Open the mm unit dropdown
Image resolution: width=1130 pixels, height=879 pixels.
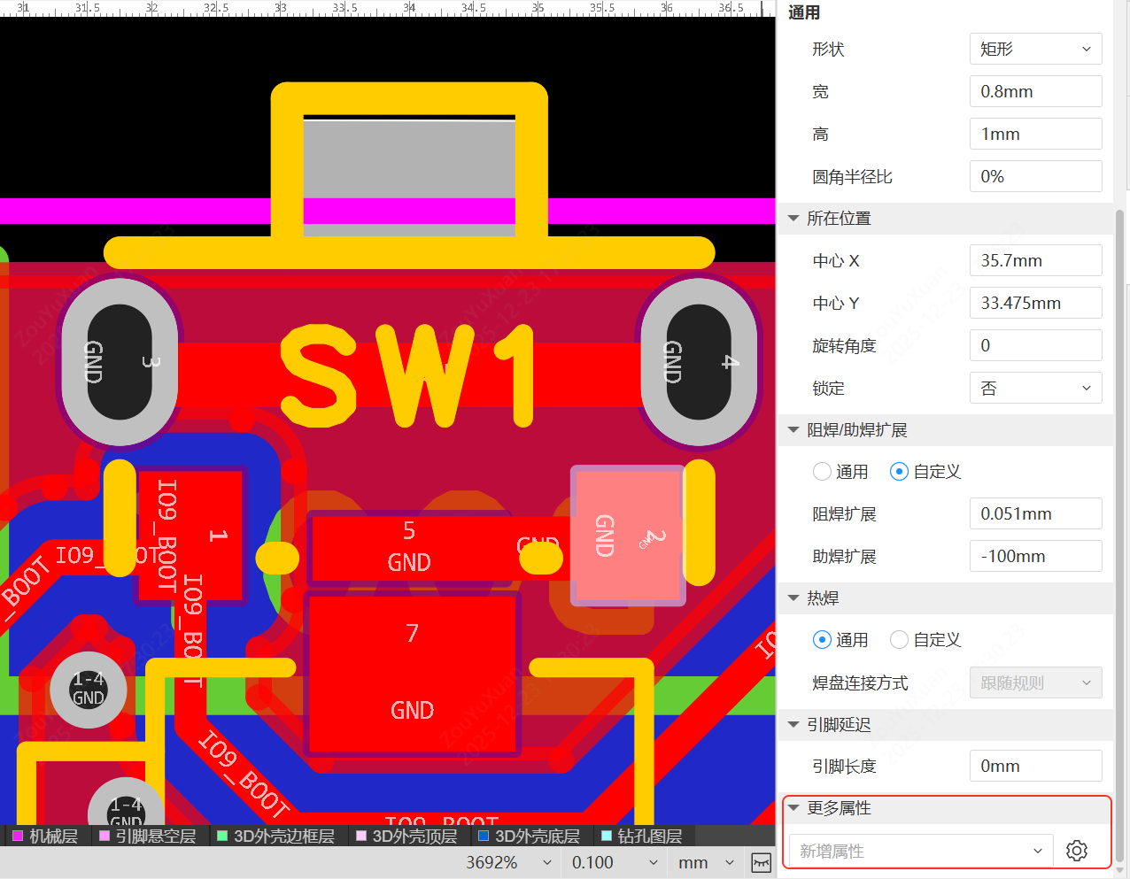[704, 861]
